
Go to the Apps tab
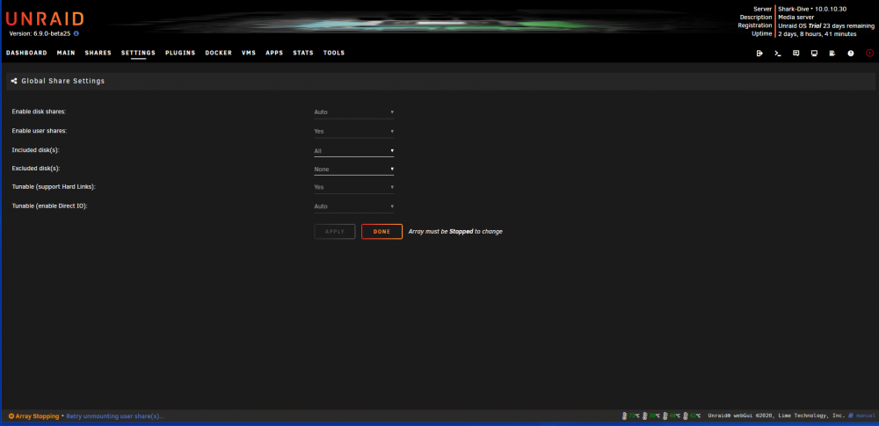click(x=274, y=53)
